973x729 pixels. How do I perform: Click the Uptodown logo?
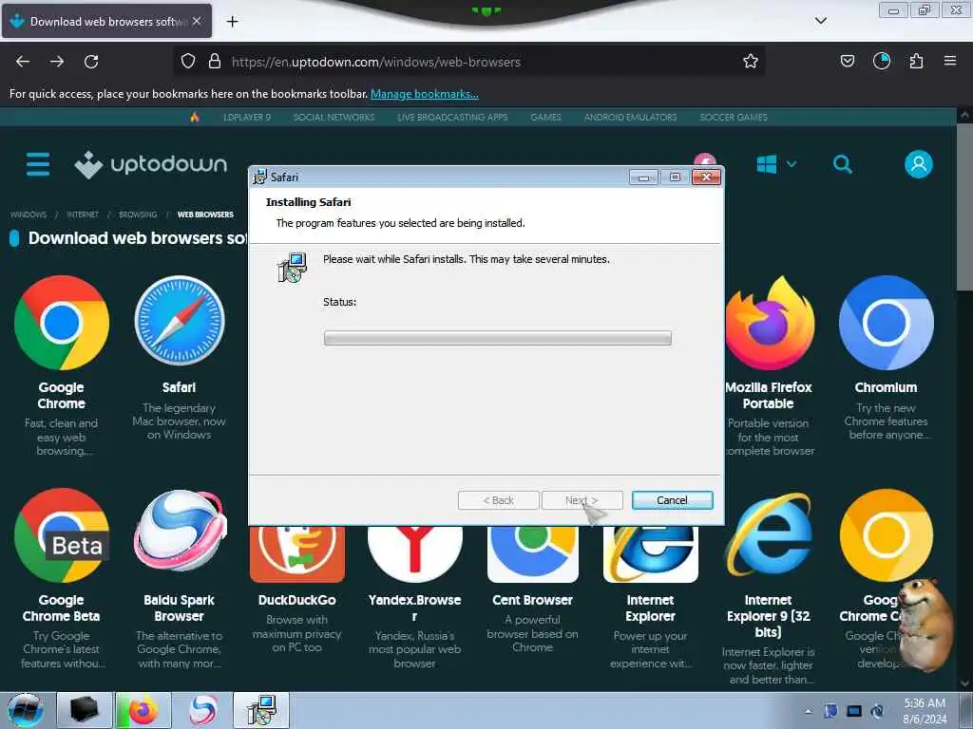[x=151, y=164]
